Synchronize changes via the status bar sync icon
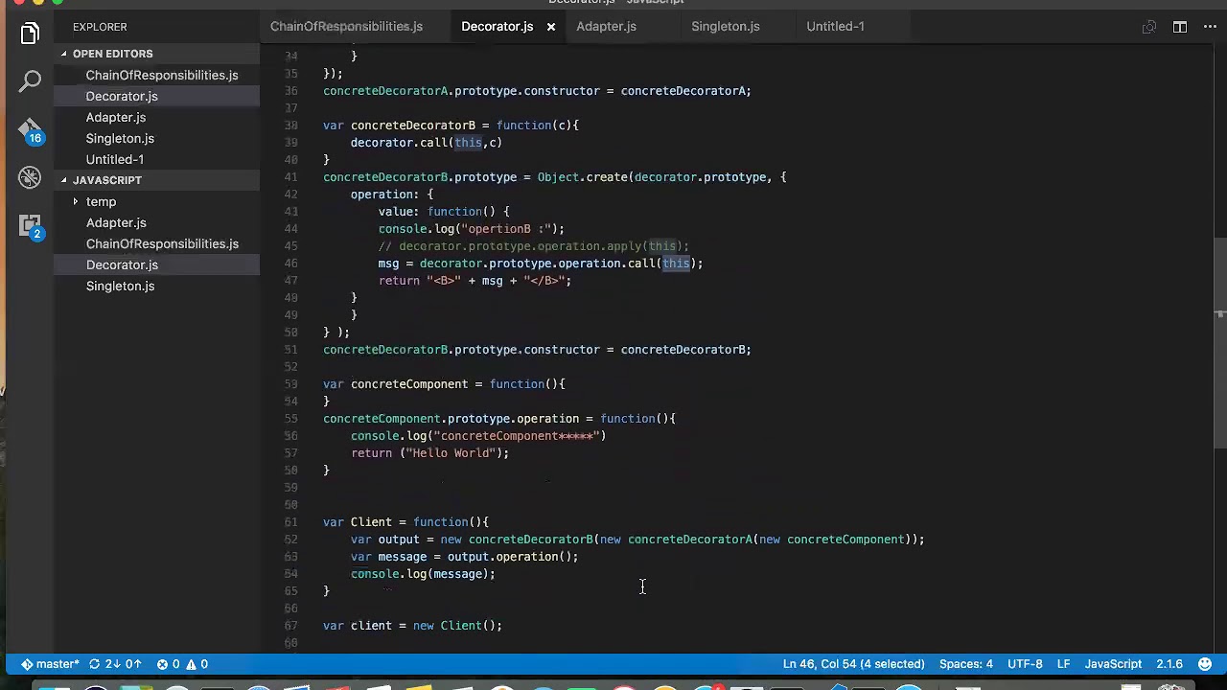The width and height of the screenshot is (1227, 690). click(115, 664)
